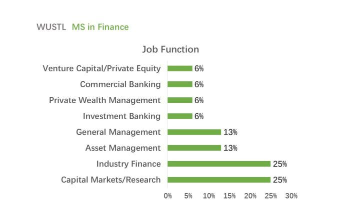Click the Industry Finance label
The image size is (360, 202).
click(128, 164)
